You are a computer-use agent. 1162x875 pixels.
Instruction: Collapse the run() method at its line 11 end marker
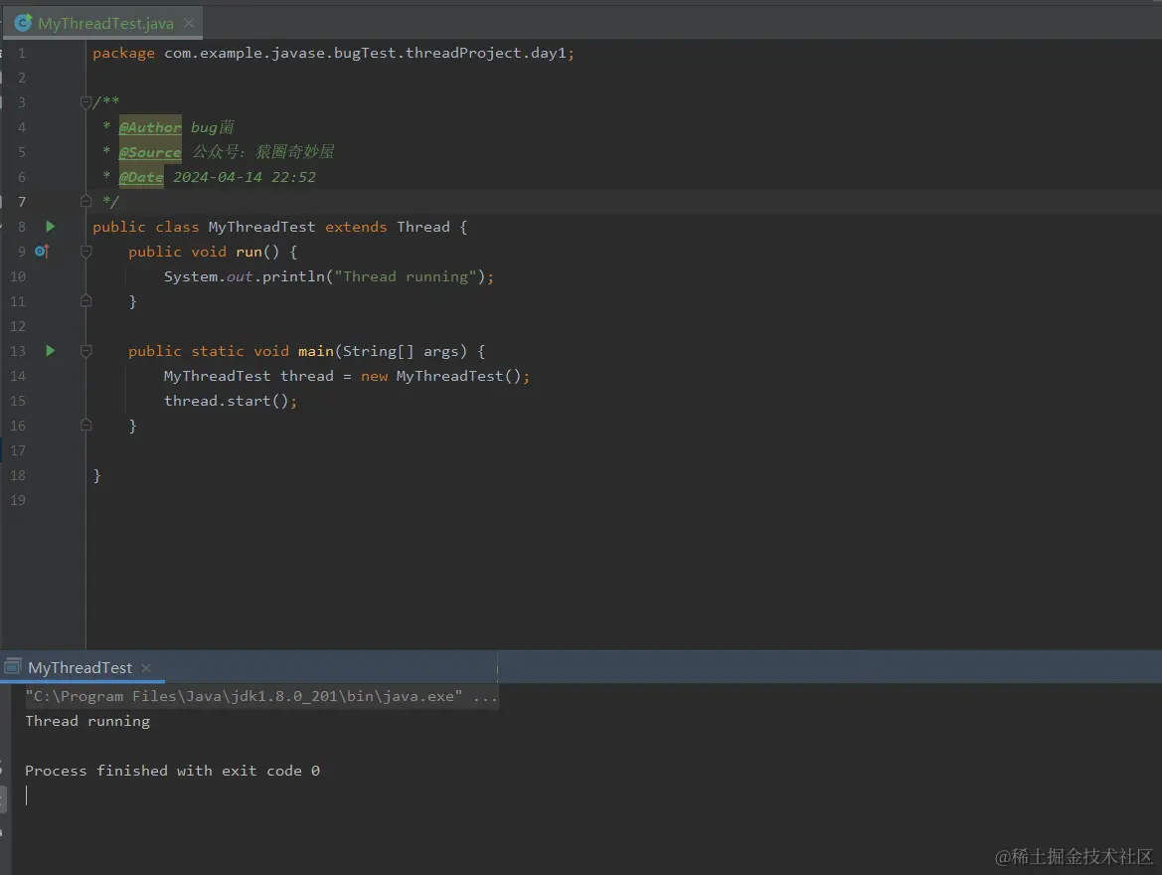click(x=85, y=301)
